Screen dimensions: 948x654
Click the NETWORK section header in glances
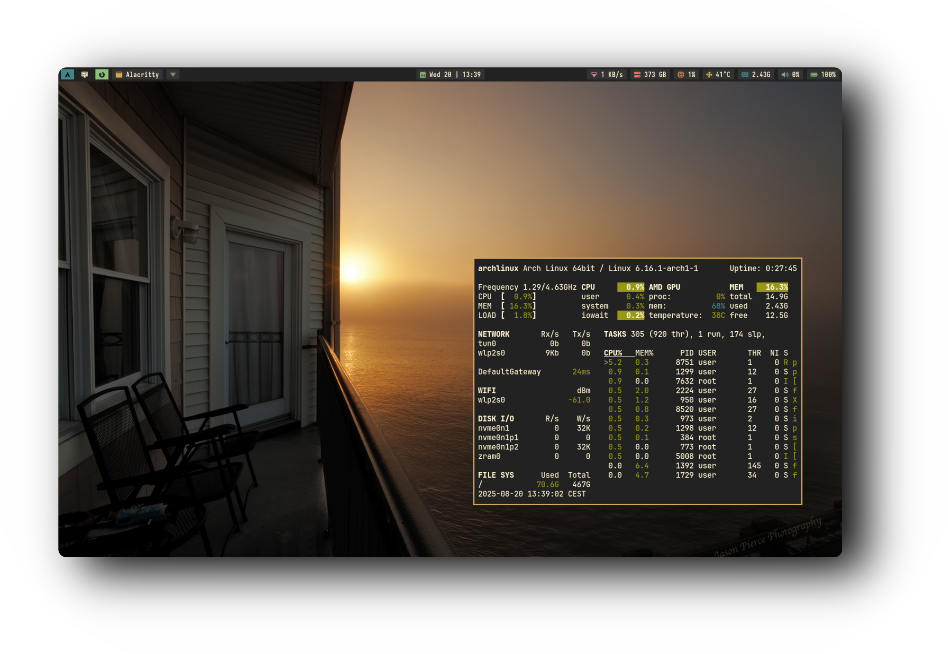493,334
